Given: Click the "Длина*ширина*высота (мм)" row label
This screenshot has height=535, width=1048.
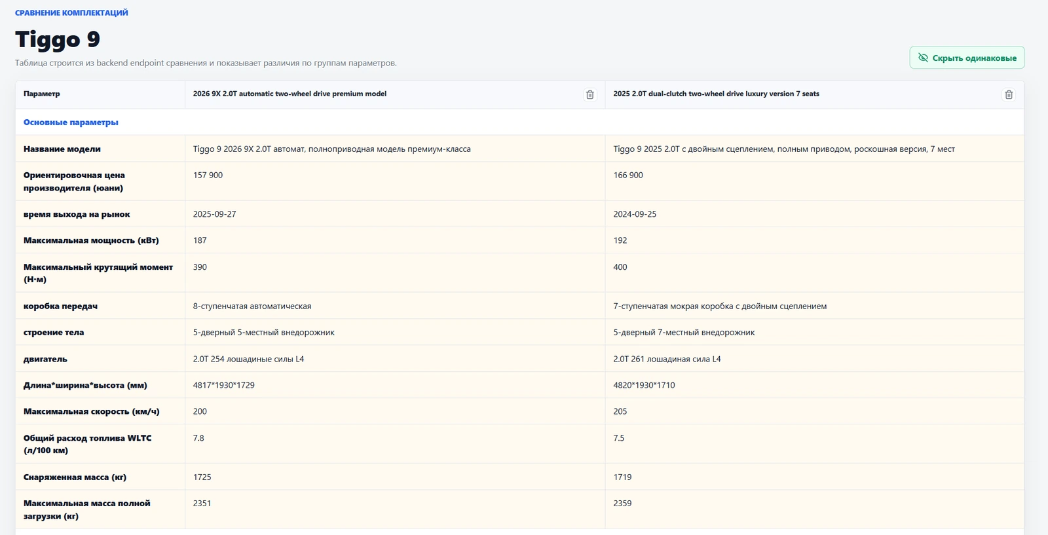Looking at the screenshot, I should pos(85,385).
